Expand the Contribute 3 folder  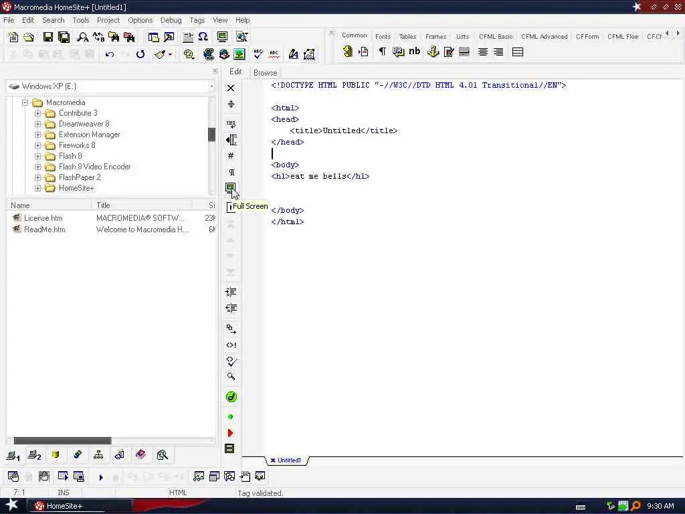point(38,113)
